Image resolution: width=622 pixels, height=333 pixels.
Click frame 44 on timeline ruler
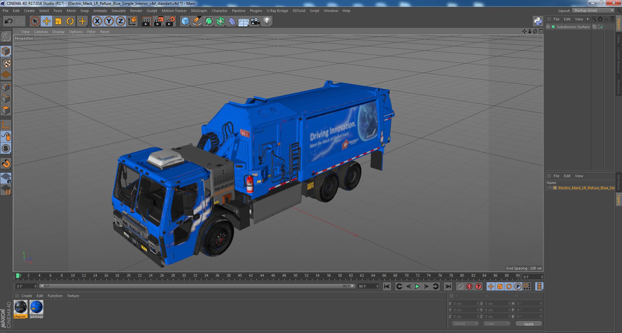[x=262, y=276]
